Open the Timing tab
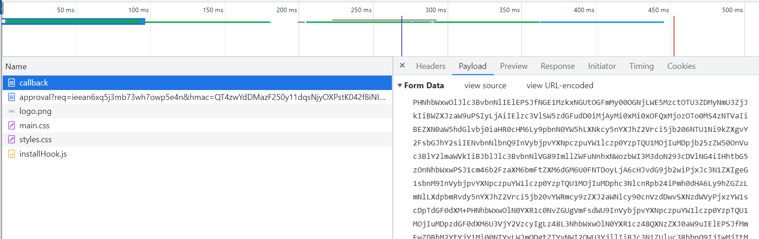The width and height of the screenshot is (759, 239). click(642, 66)
